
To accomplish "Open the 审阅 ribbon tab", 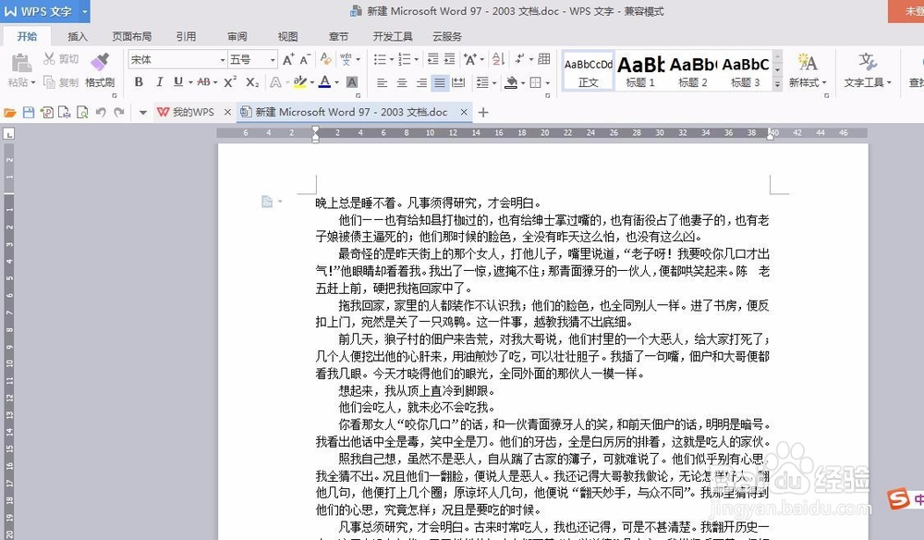I will click(237, 36).
